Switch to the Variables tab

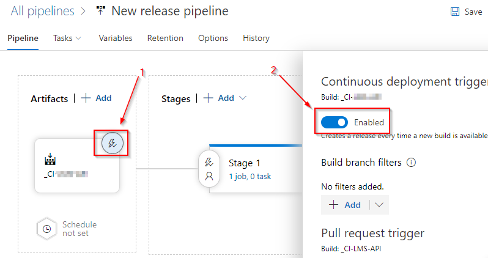pos(115,38)
